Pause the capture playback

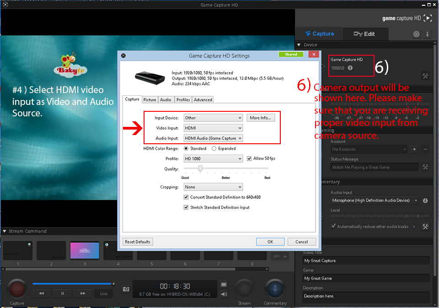62,293
